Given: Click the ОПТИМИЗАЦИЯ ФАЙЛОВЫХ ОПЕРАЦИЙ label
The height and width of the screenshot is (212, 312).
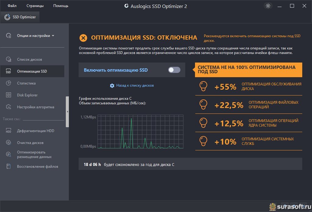Looking at the screenshot, I should (273, 105).
